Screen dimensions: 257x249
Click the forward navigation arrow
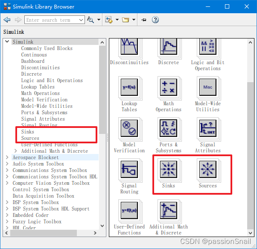(18, 20)
